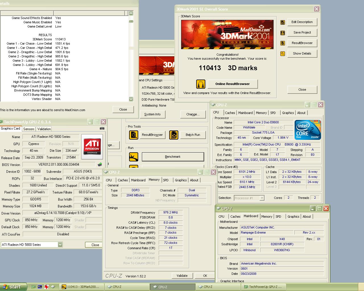Click the first quick launch desktop icon

(34, 287)
